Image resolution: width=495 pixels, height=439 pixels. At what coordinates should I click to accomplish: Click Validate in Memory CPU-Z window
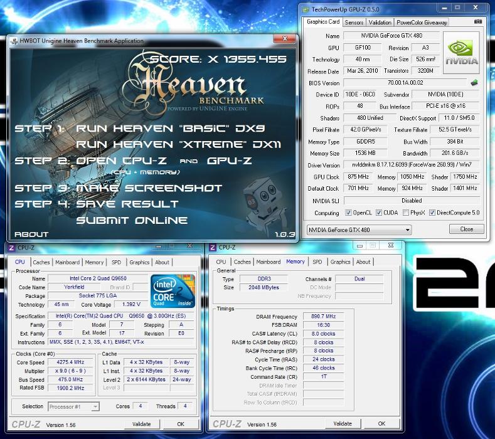click(343, 423)
